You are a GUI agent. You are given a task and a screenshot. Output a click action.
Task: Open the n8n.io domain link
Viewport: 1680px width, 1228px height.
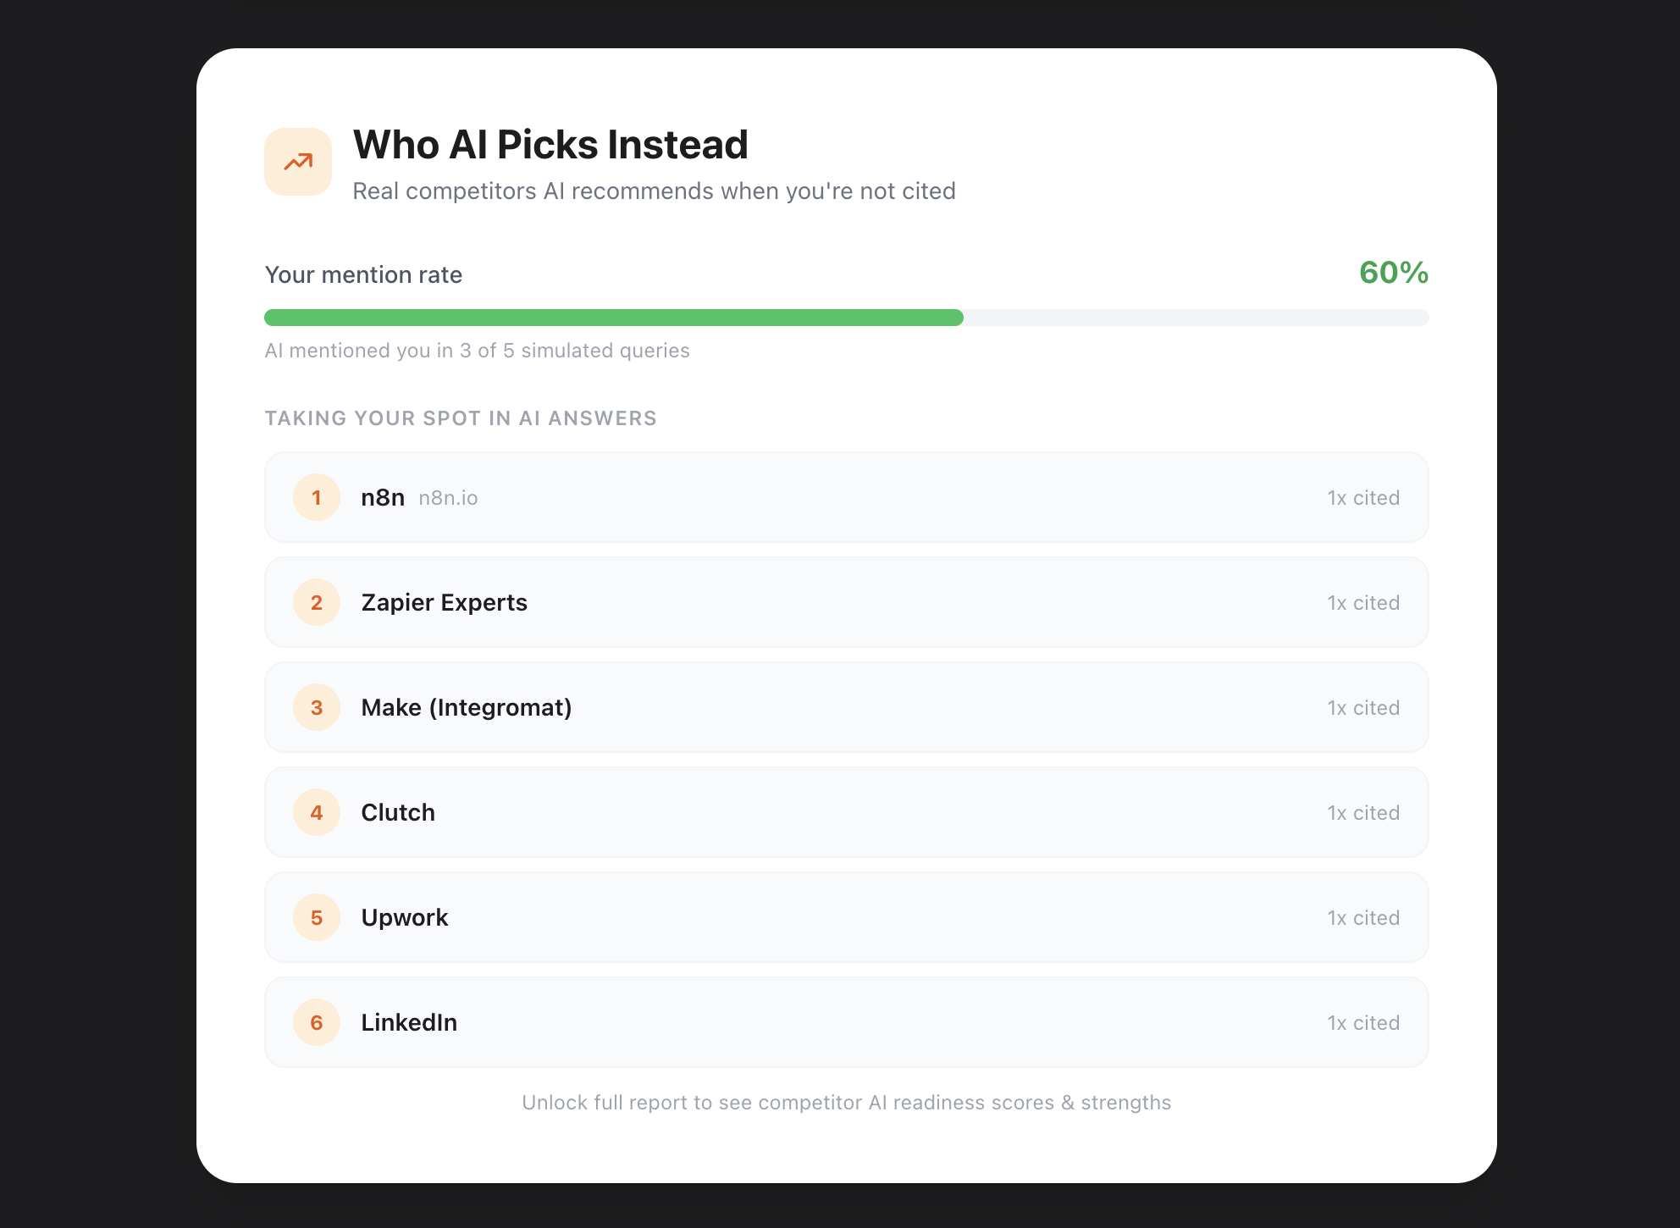pos(448,498)
